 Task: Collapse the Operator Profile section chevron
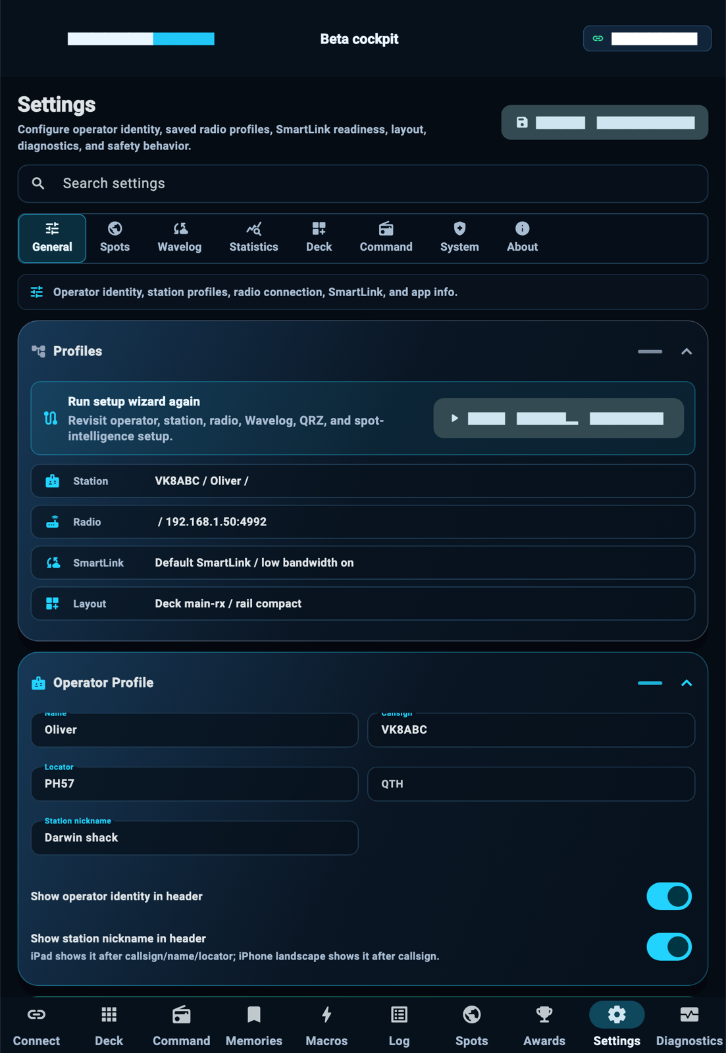(x=687, y=683)
